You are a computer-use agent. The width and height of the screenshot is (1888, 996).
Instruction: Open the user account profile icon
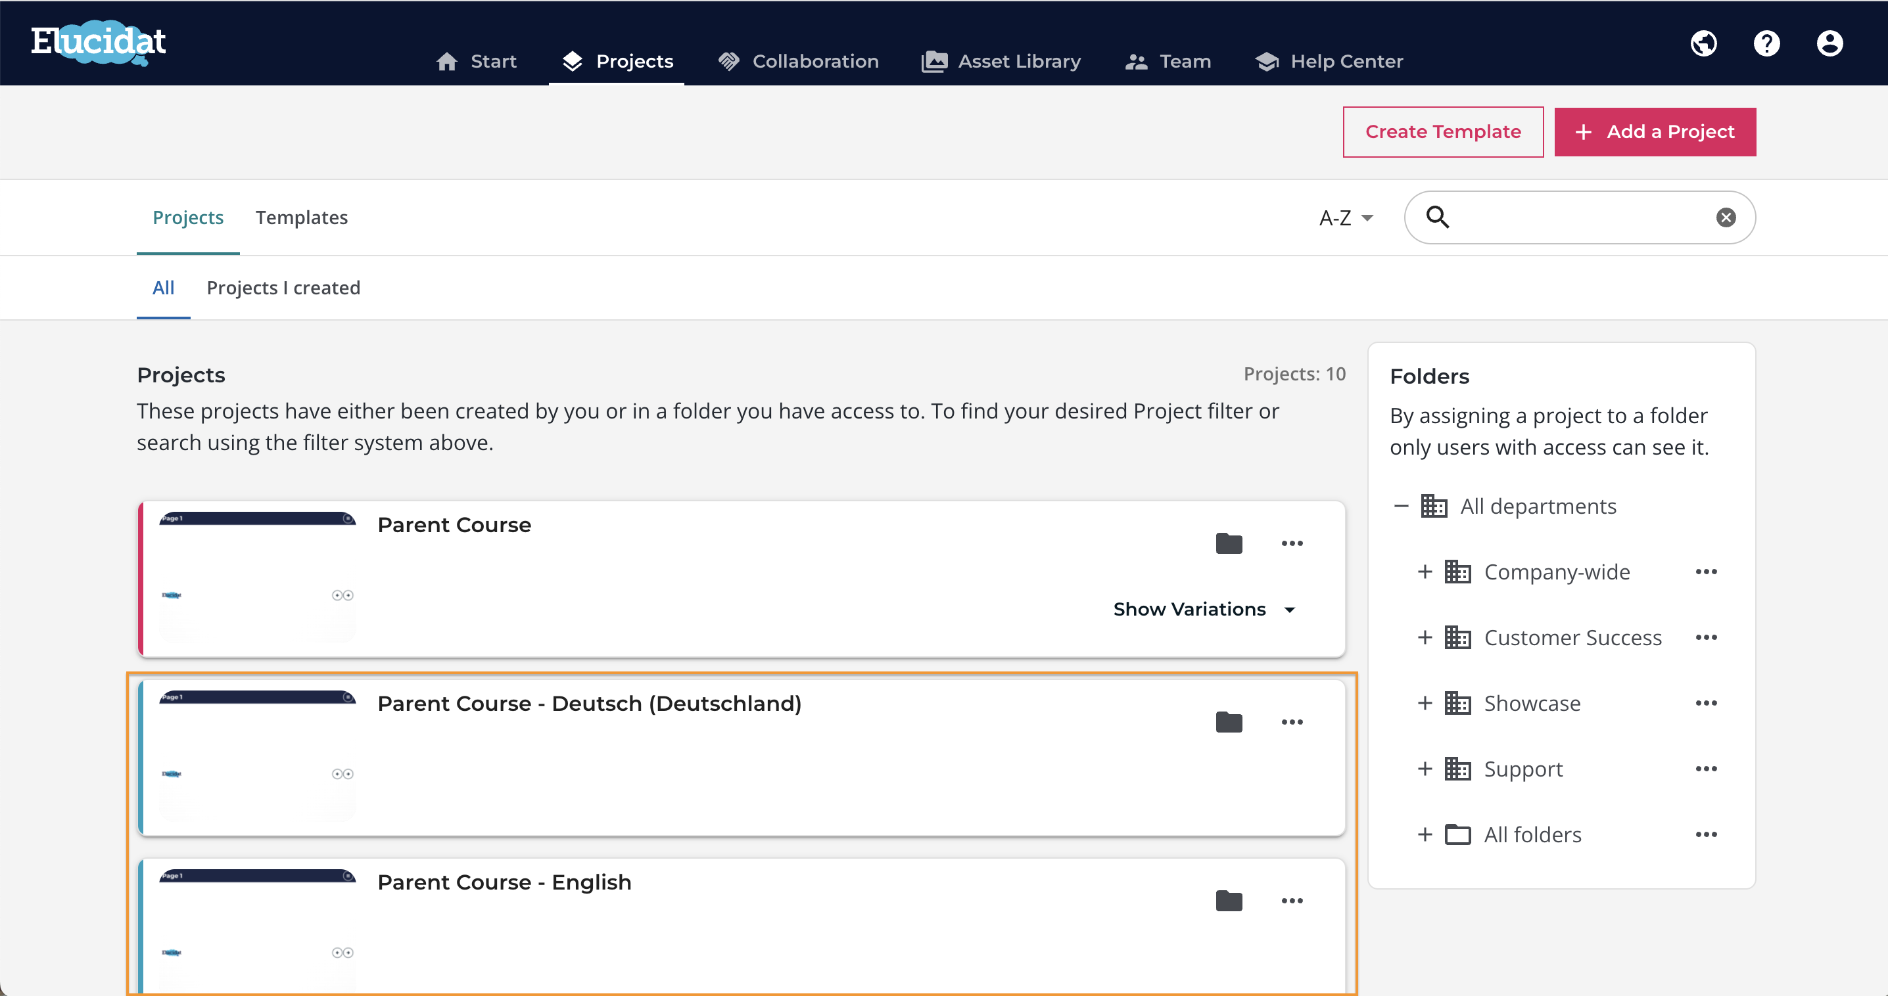(1829, 43)
